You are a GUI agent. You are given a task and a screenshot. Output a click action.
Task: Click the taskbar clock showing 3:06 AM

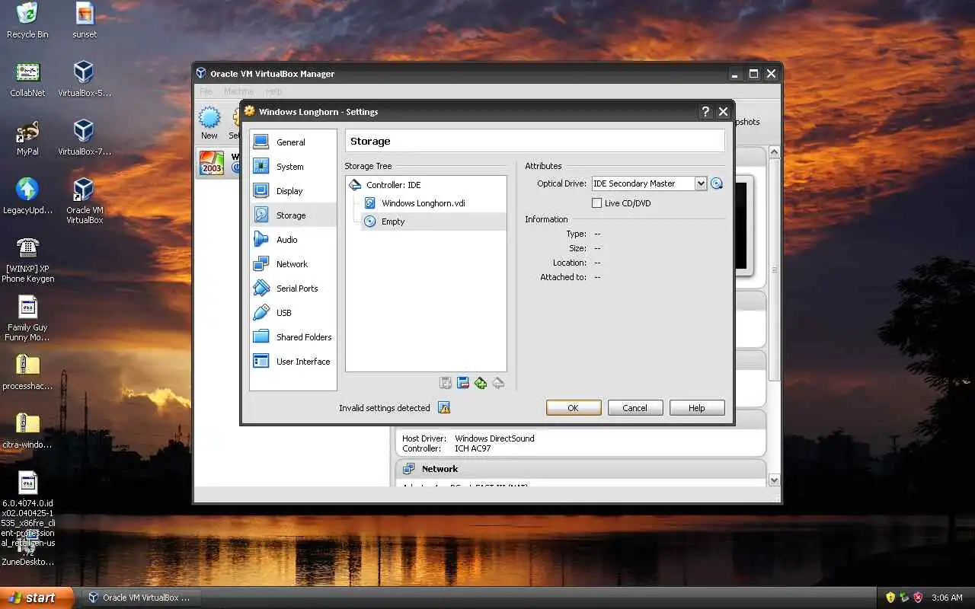coord(947,598)
